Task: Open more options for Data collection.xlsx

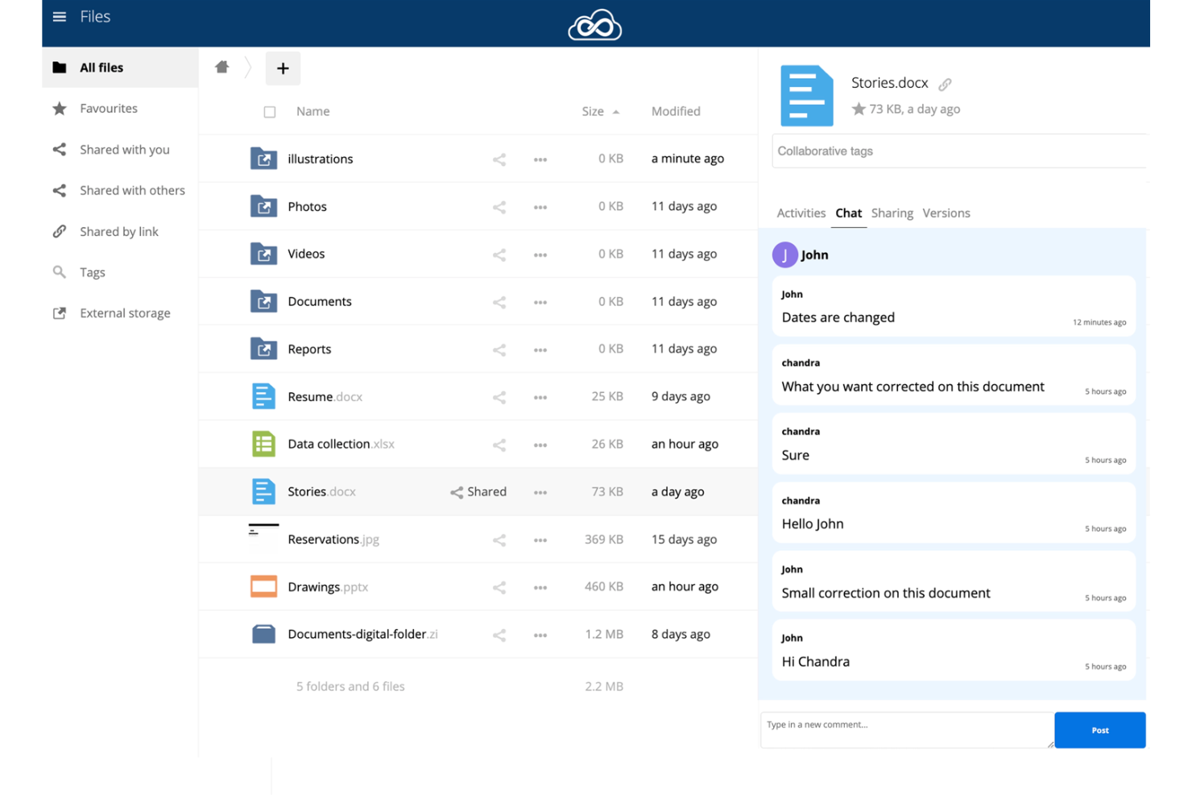Action: click(x=540, y=445)
